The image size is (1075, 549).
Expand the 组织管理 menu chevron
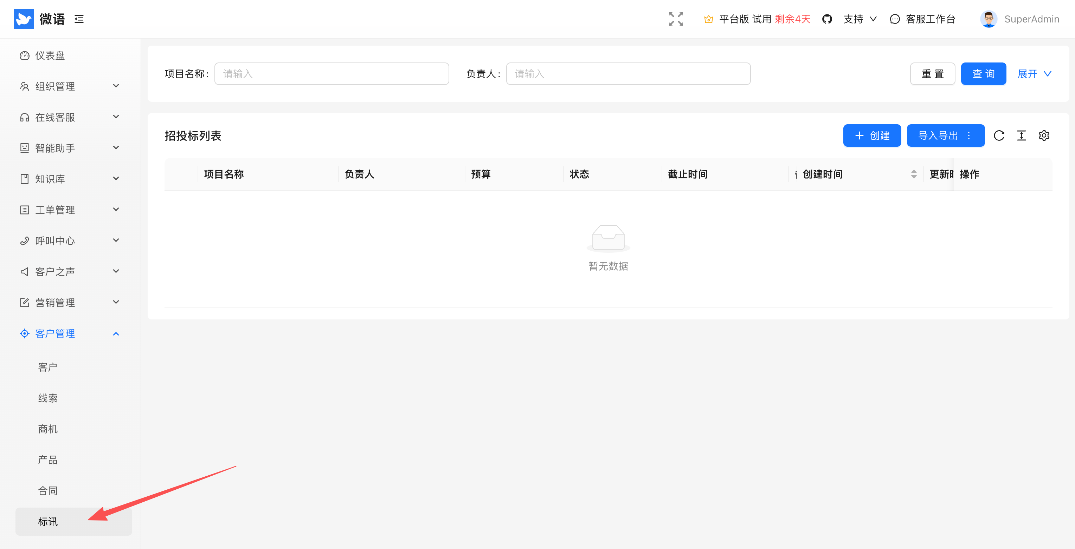click(x=116, y=86)
